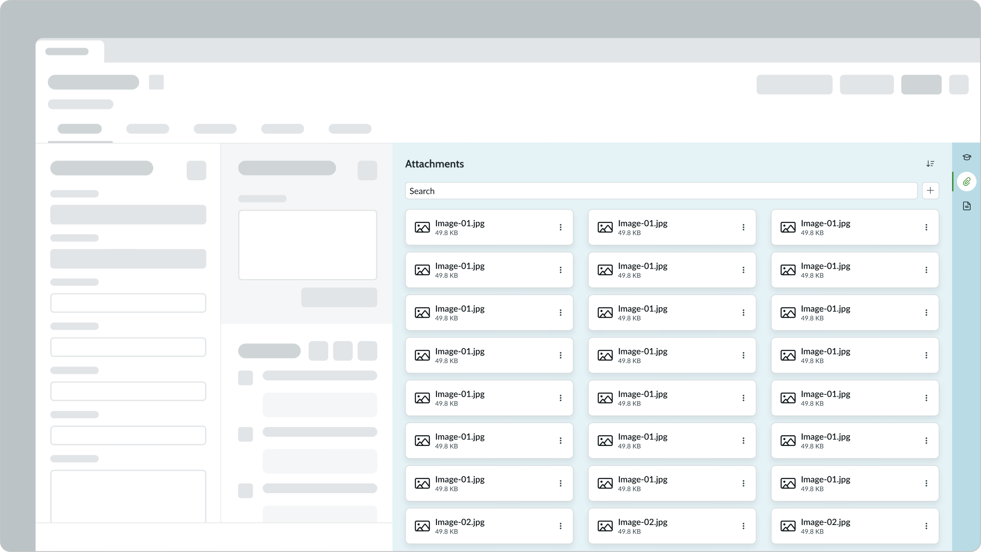Viewport: 981px width, 552px height.
Task: Open the kebab menu on the top-right Image-01.jpg card
Action: point(926,227)
